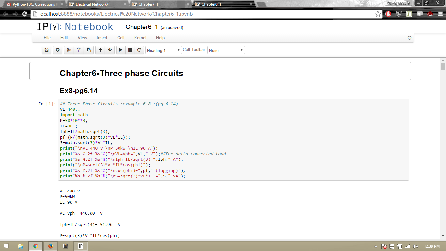Interrupt the kernel with stop icon
This screenshot has height=251, width=446.
click(130, 50)
